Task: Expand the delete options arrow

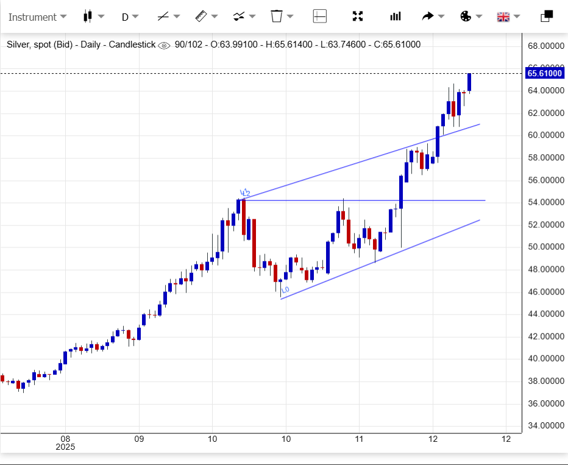Action: tap(291, 16)
